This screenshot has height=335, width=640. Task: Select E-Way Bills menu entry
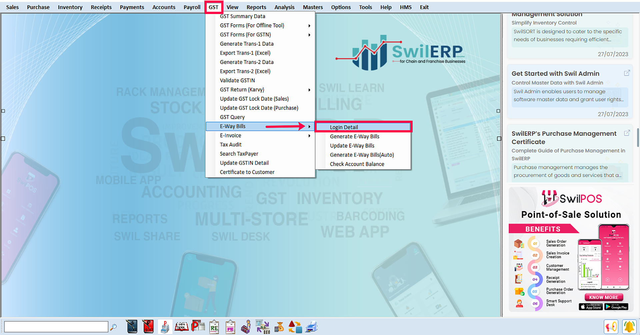point(260,126)
